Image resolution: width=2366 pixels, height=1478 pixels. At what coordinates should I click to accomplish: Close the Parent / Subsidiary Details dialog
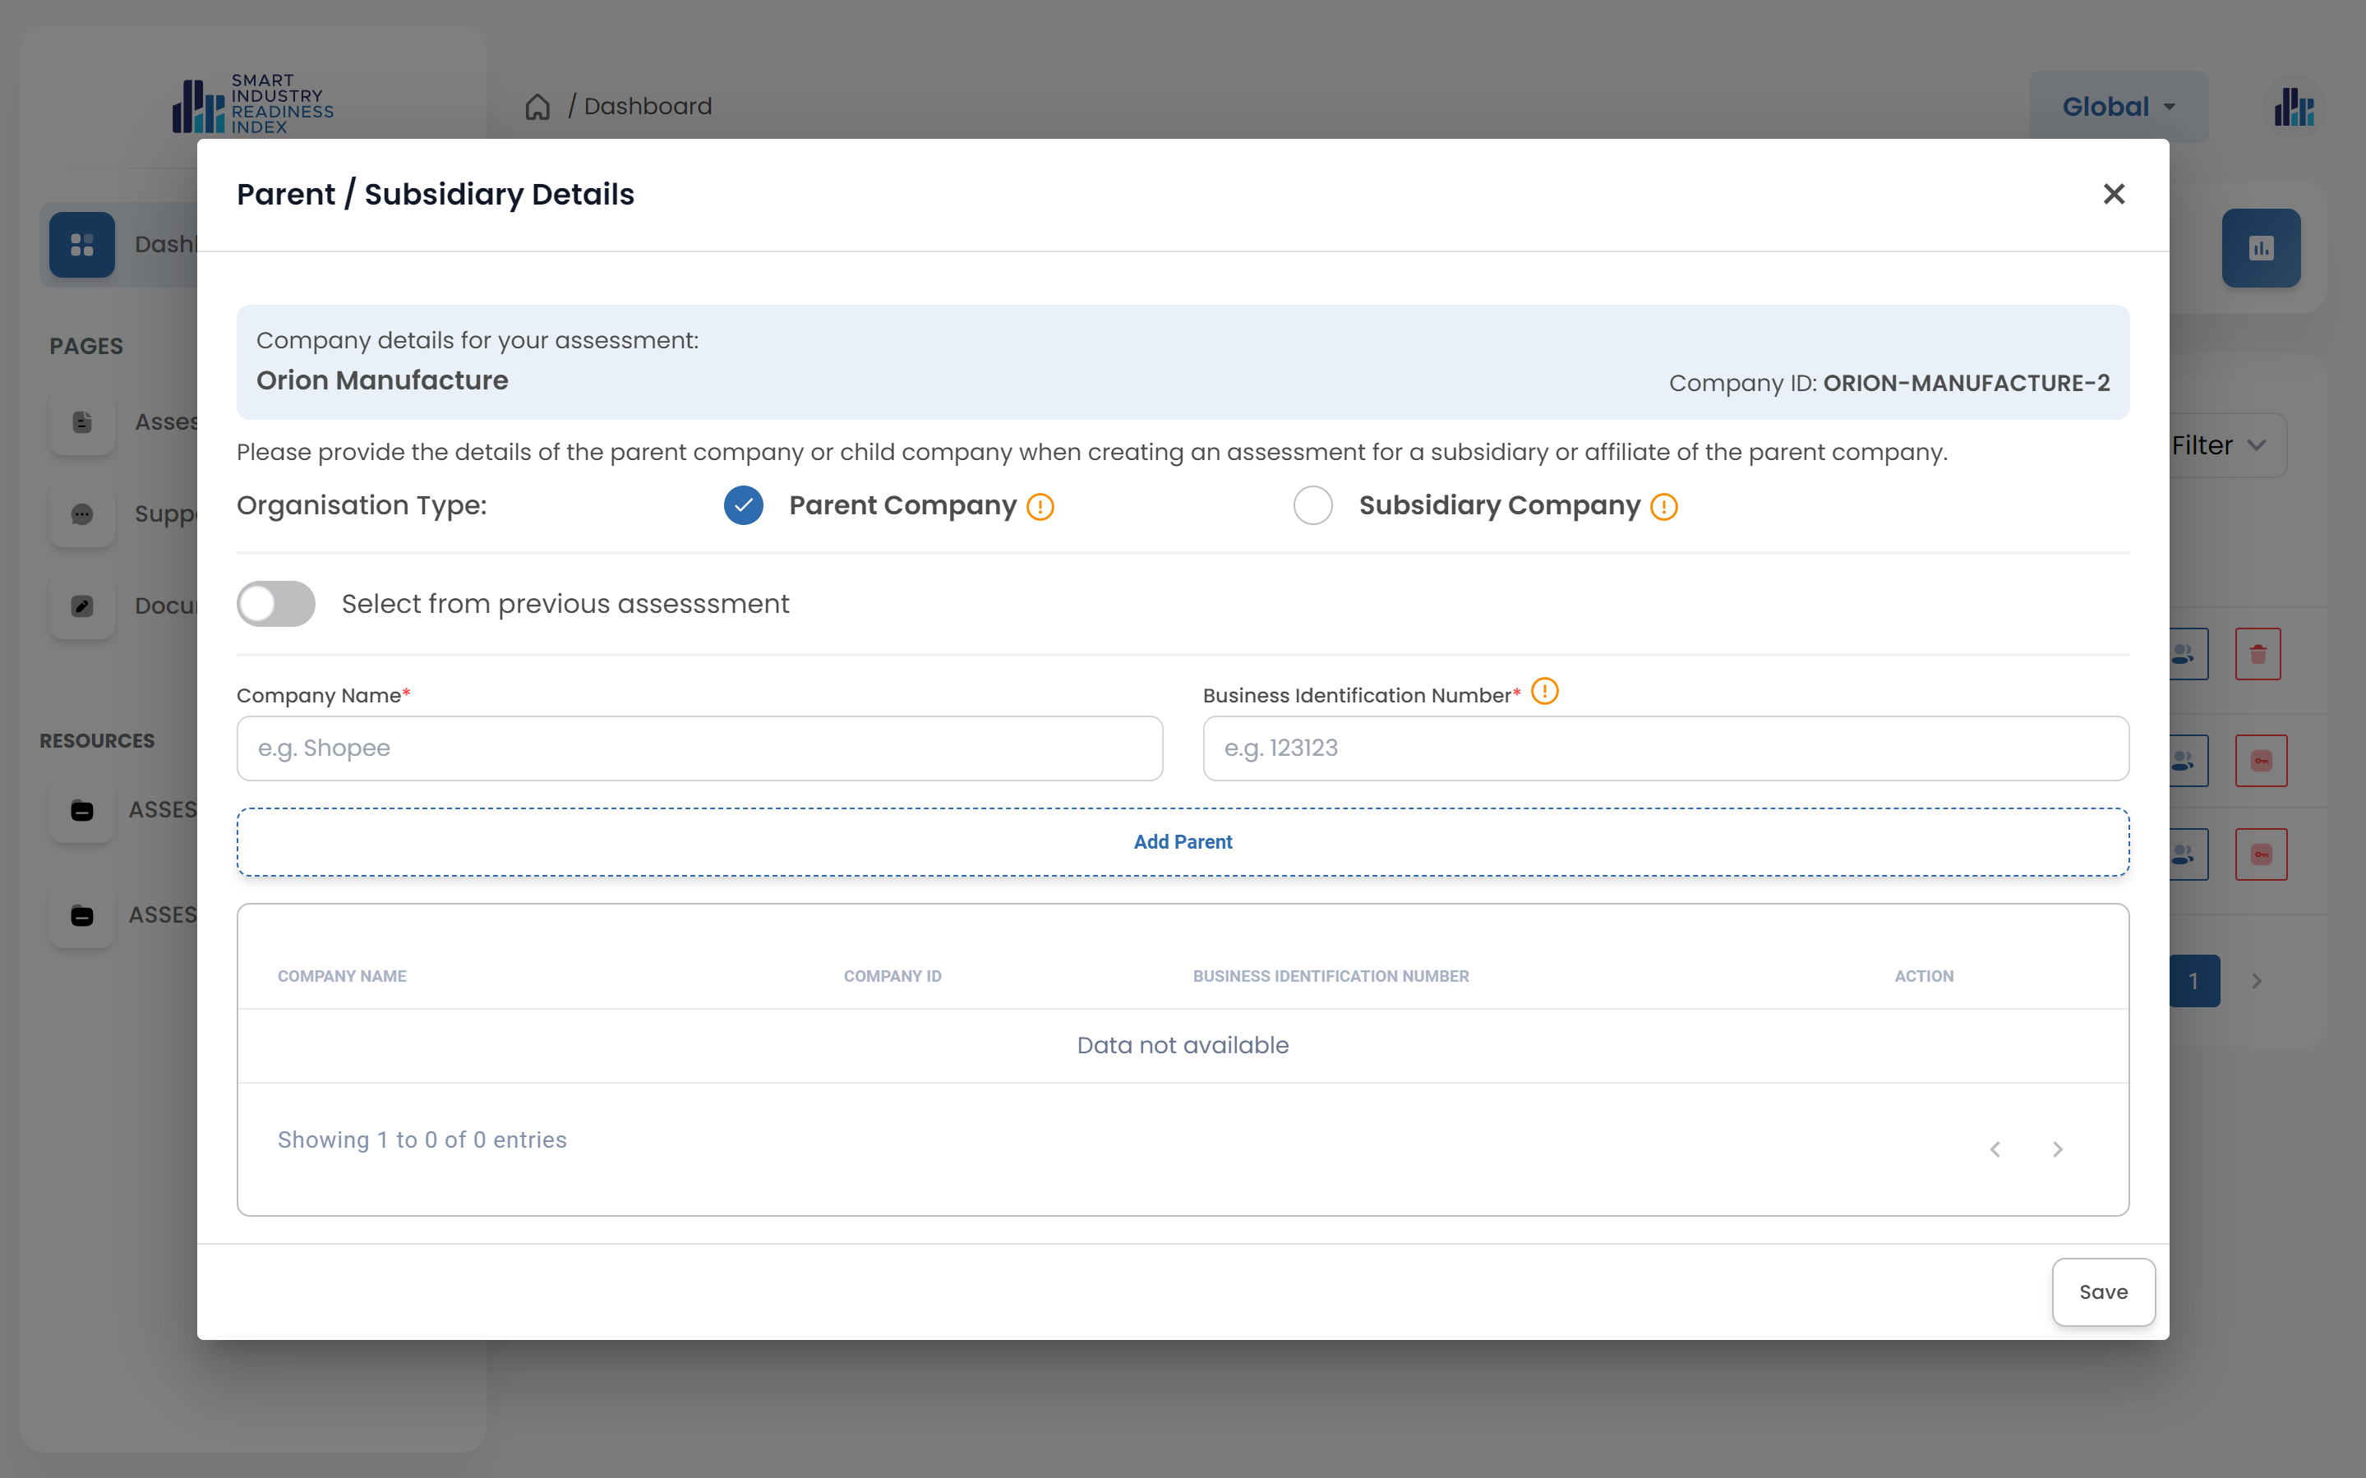[2114, 195]
